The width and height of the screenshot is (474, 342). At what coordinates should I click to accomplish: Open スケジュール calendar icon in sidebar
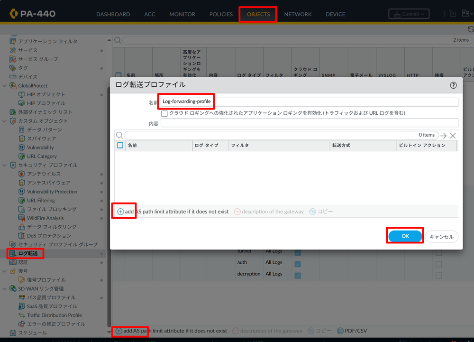pyautogui.click(x=13, y=333)
